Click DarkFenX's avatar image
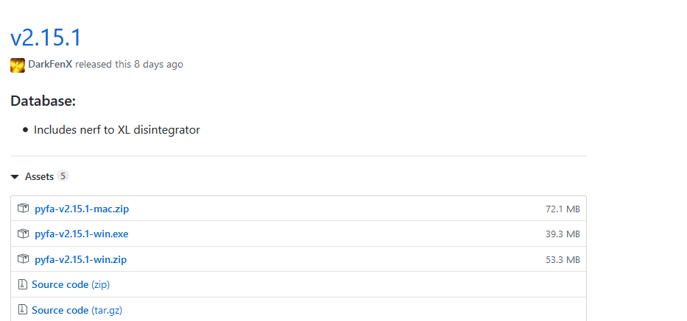 click(x=18, y=65)
